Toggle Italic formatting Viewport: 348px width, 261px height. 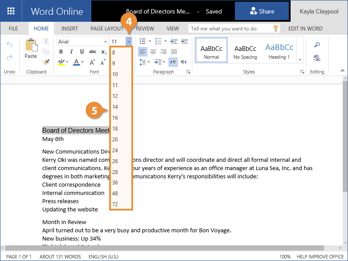[71, 52]
